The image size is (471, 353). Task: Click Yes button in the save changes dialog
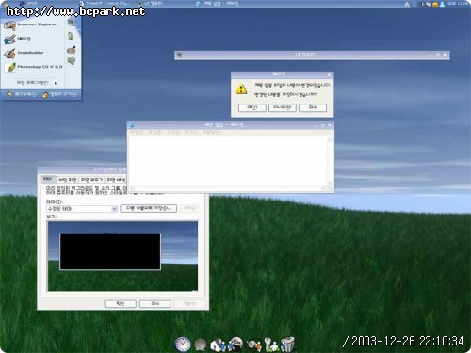coord(252,107)
